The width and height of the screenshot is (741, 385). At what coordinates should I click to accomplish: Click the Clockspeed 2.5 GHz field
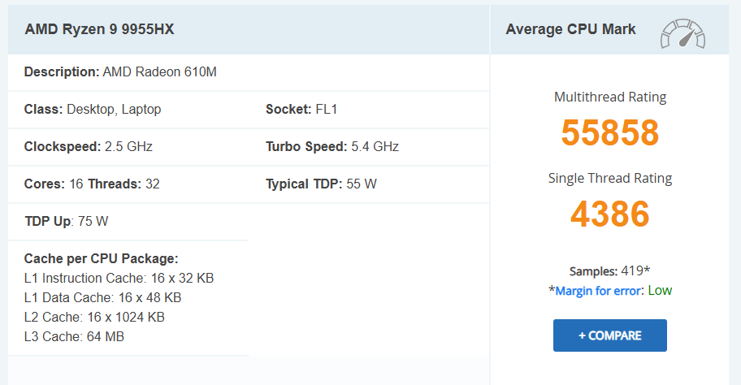tap(89, 147)
